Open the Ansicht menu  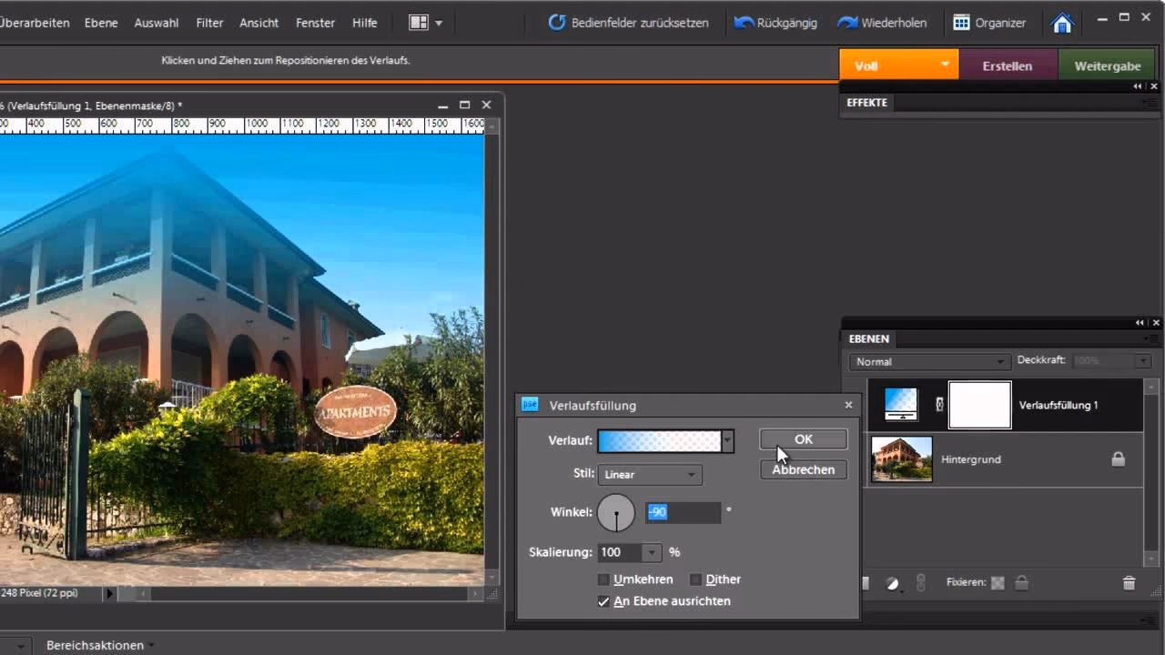(x=258, y=23)
